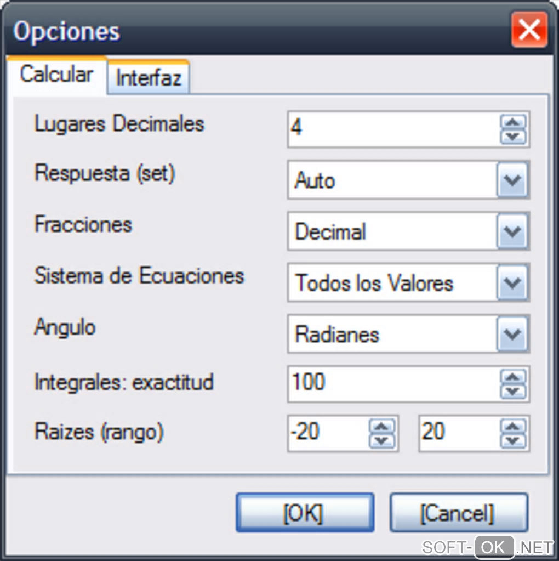Screen dimensions: 559x561
Task: Open Sistema de Ecuaciones dropdown
Action: [x=512, y=283]
